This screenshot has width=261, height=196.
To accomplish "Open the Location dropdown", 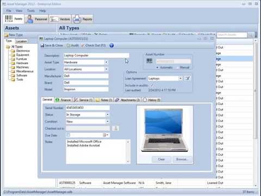I will (x=107, y=69).
